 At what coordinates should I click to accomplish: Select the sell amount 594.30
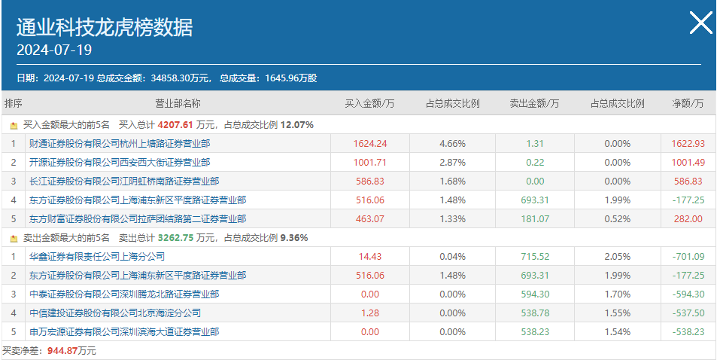point(535,294)
